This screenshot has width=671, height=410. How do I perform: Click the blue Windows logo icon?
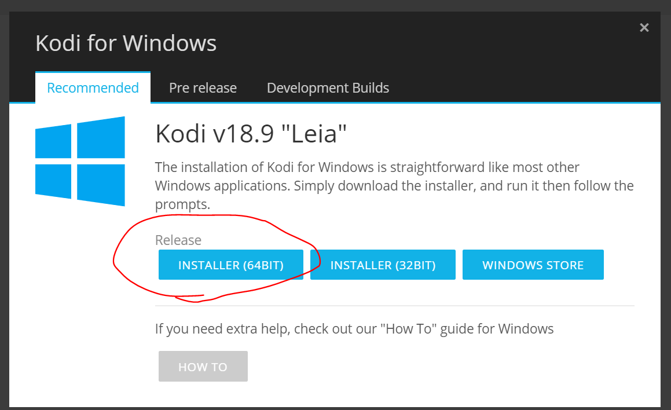80,162
